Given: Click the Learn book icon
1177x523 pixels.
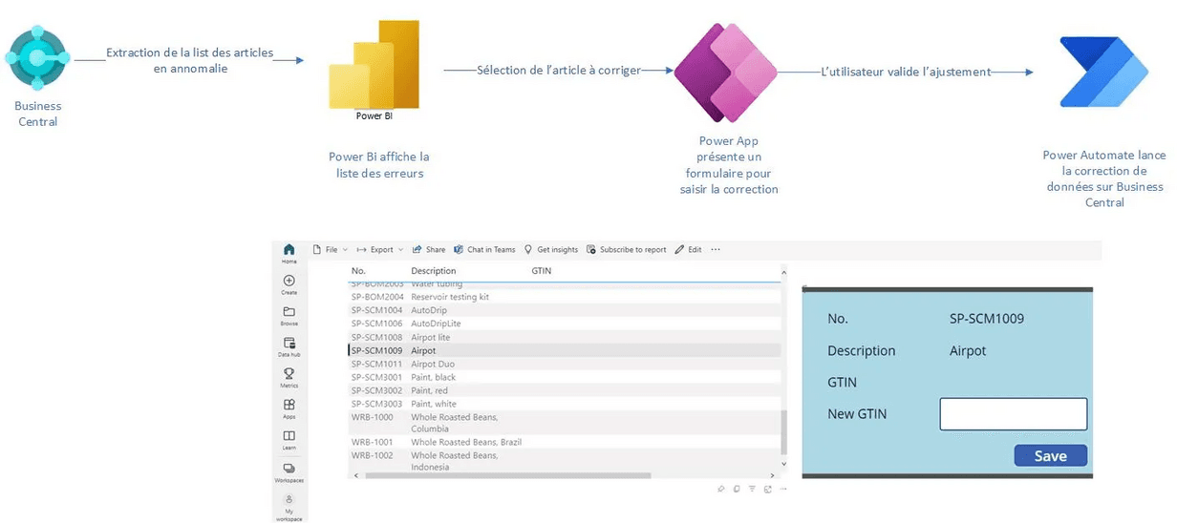Looking at the screenshot, I should pos(289,437).
